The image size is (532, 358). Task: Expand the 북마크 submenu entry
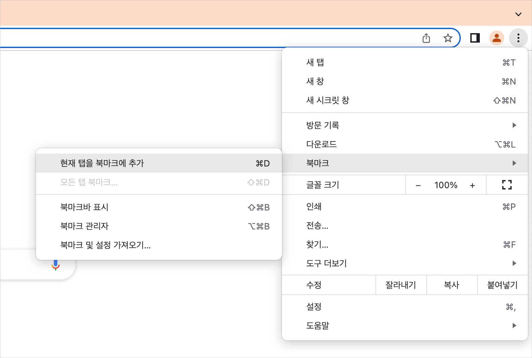pos(405,163)
